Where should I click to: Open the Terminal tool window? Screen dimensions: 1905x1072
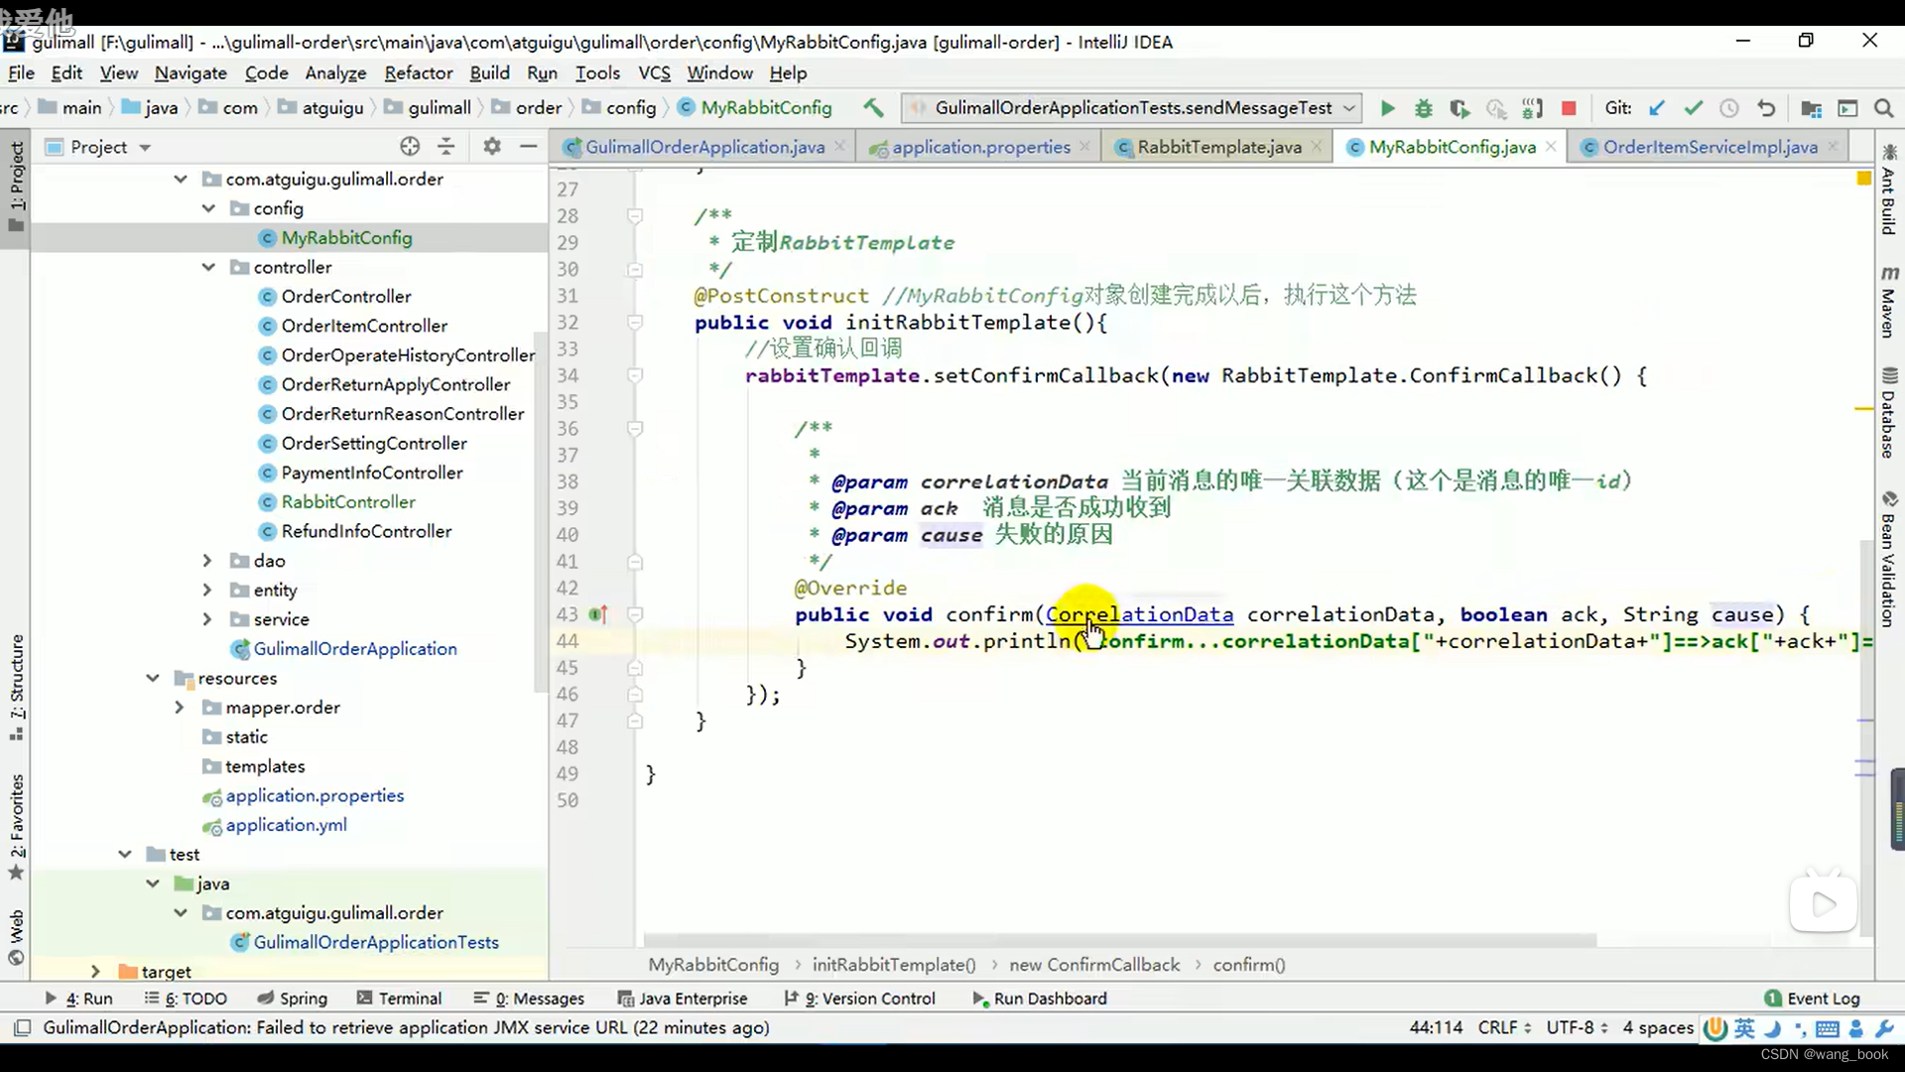[x=399, y=999]
